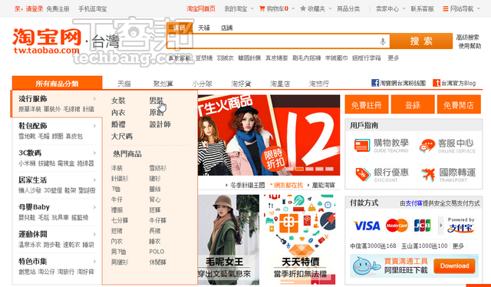Open 所有商品分類 category header
Viewport: 491px width, 287px height.
(58, 84)
